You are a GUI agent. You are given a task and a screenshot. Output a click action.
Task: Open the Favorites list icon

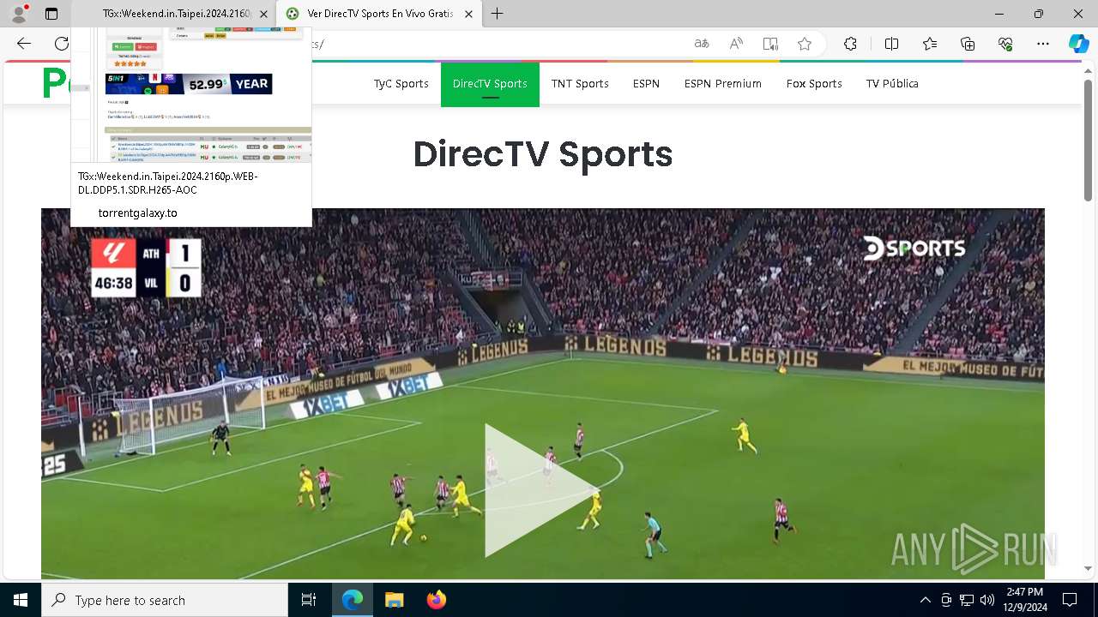pos(930,44)
